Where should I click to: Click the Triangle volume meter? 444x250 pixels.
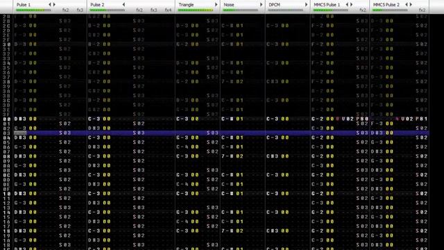pos(196,10)
